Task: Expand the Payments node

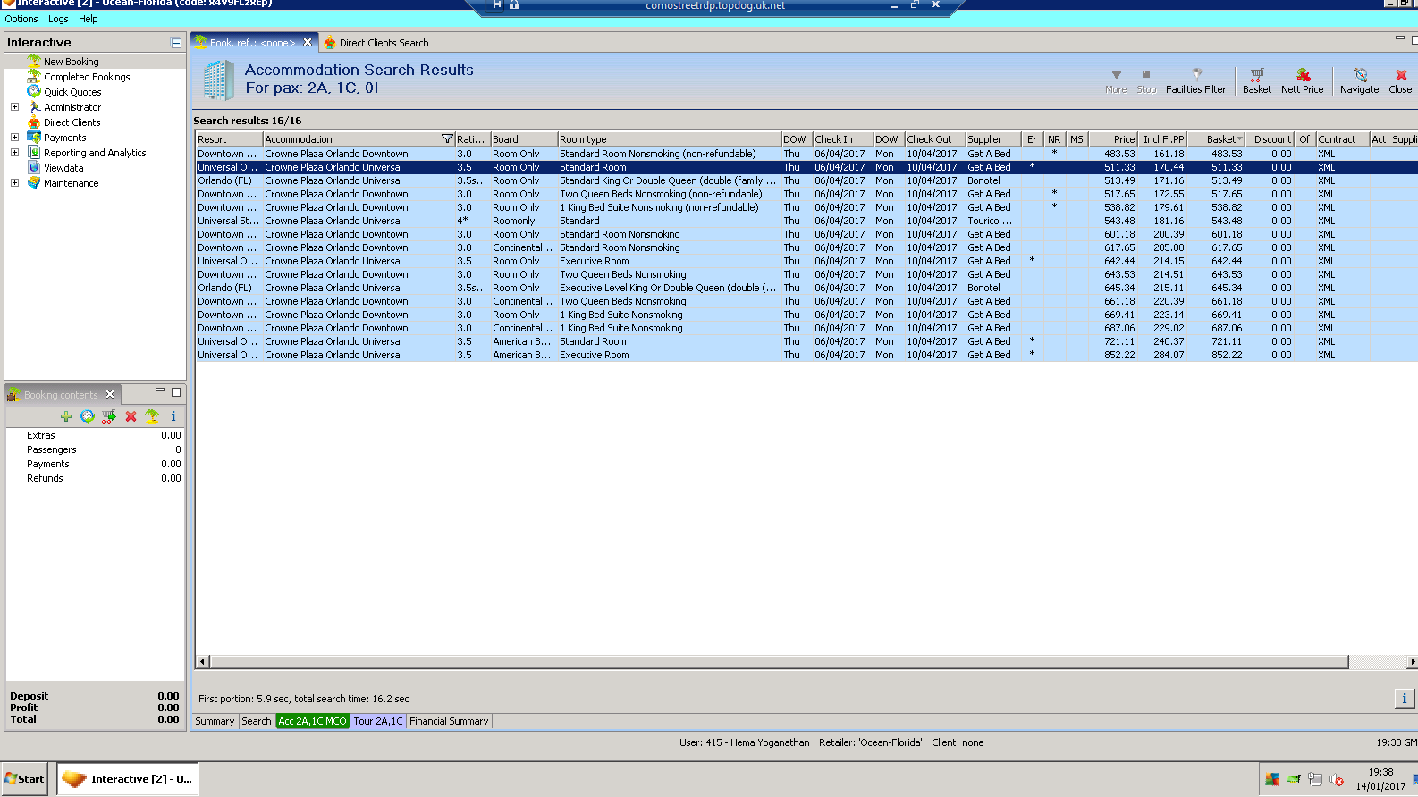Action: pos(14,138)
